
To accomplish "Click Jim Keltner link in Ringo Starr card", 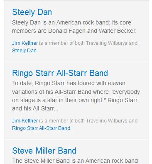I will pyautogui.click(x=25, y=121).
